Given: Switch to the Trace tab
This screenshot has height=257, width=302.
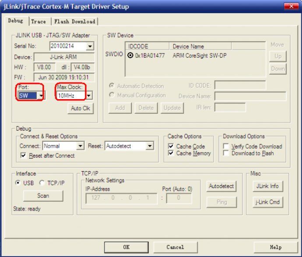Looking at the screenshot, I should point(39,21).
